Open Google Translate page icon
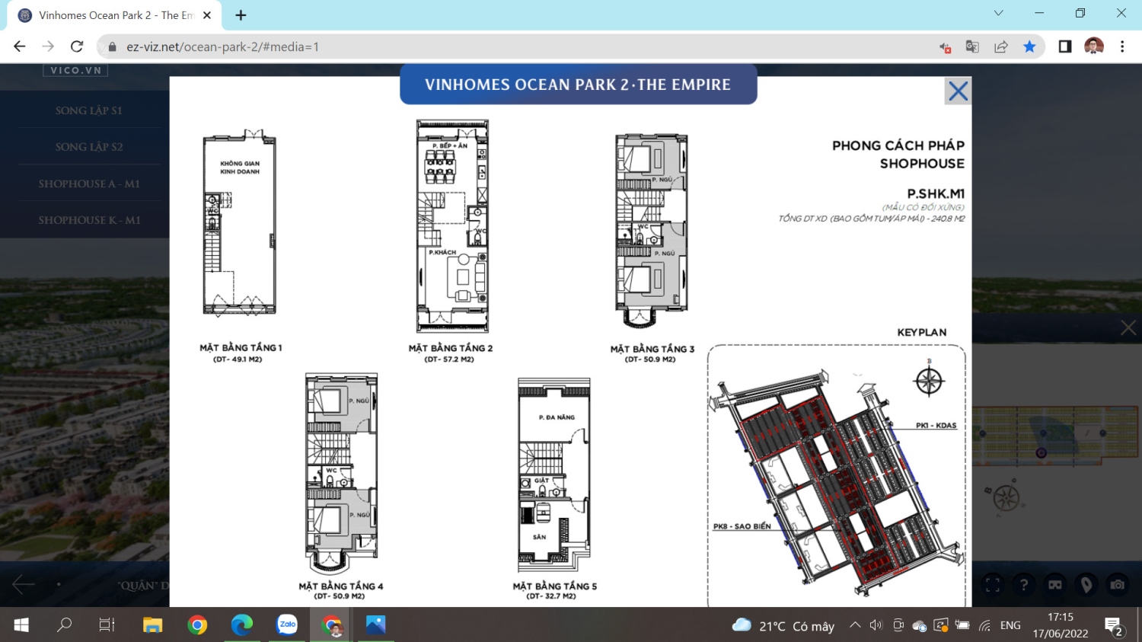 [x=972, y=46]
